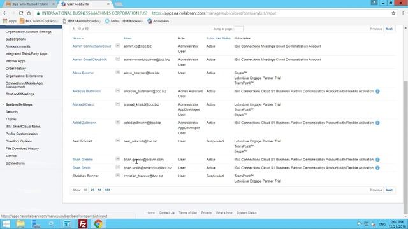Close the User Accounts tab
408x229 pixels.
click(108, 4)
